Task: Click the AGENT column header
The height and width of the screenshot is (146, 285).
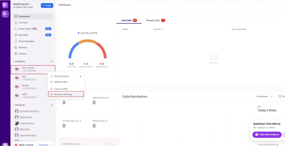Action: coord(126,29)
